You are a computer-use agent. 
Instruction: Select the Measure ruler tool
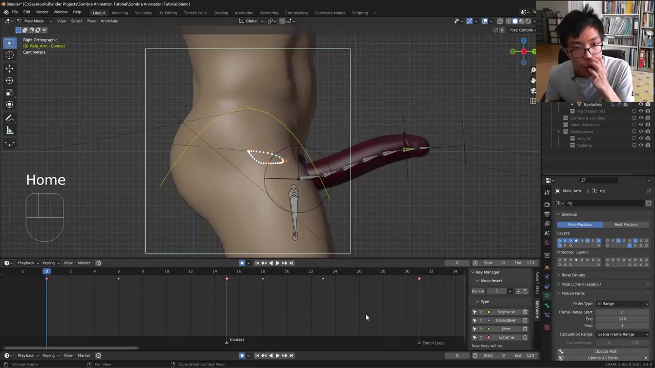[9, 130]
